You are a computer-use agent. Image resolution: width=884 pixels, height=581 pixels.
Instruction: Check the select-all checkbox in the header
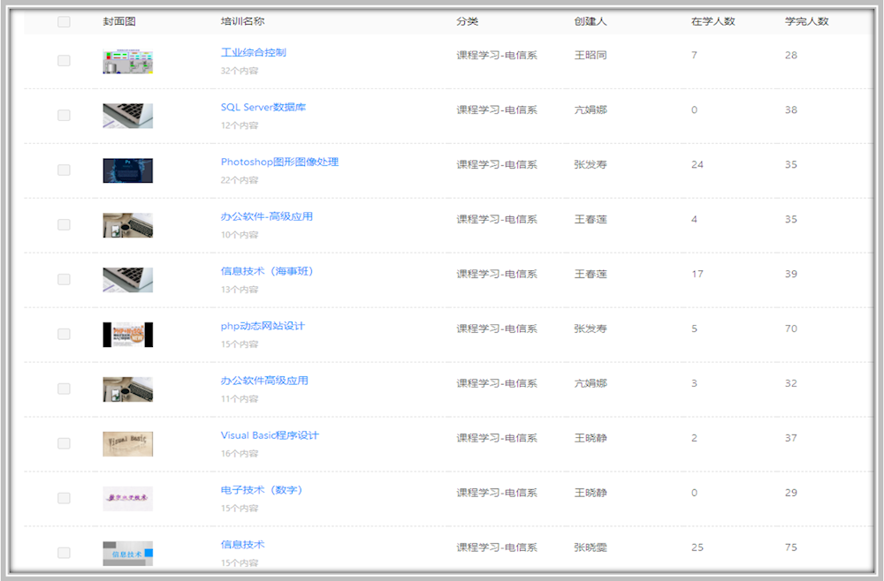pos(63,21)
